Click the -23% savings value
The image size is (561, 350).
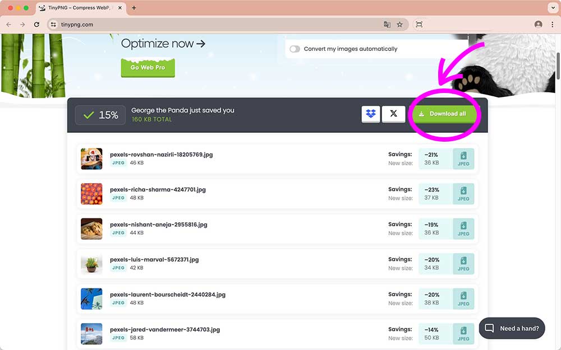[431, 190]
